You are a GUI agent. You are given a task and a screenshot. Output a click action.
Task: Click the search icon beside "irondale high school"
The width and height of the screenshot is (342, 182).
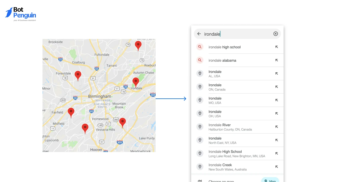pyautogui.click(x=200, y=47)
